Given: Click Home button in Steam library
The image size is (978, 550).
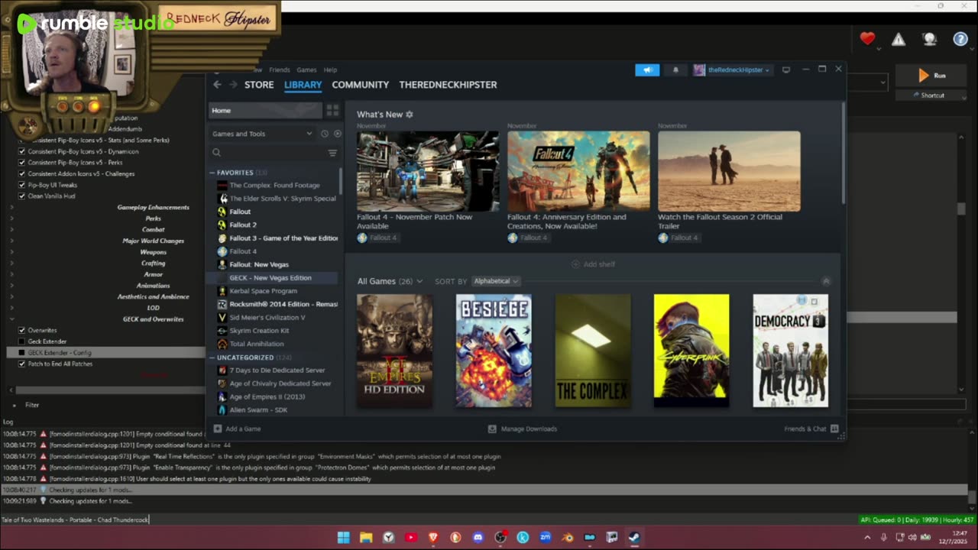Looking at the screenshot, I should (x=265, y=111).
